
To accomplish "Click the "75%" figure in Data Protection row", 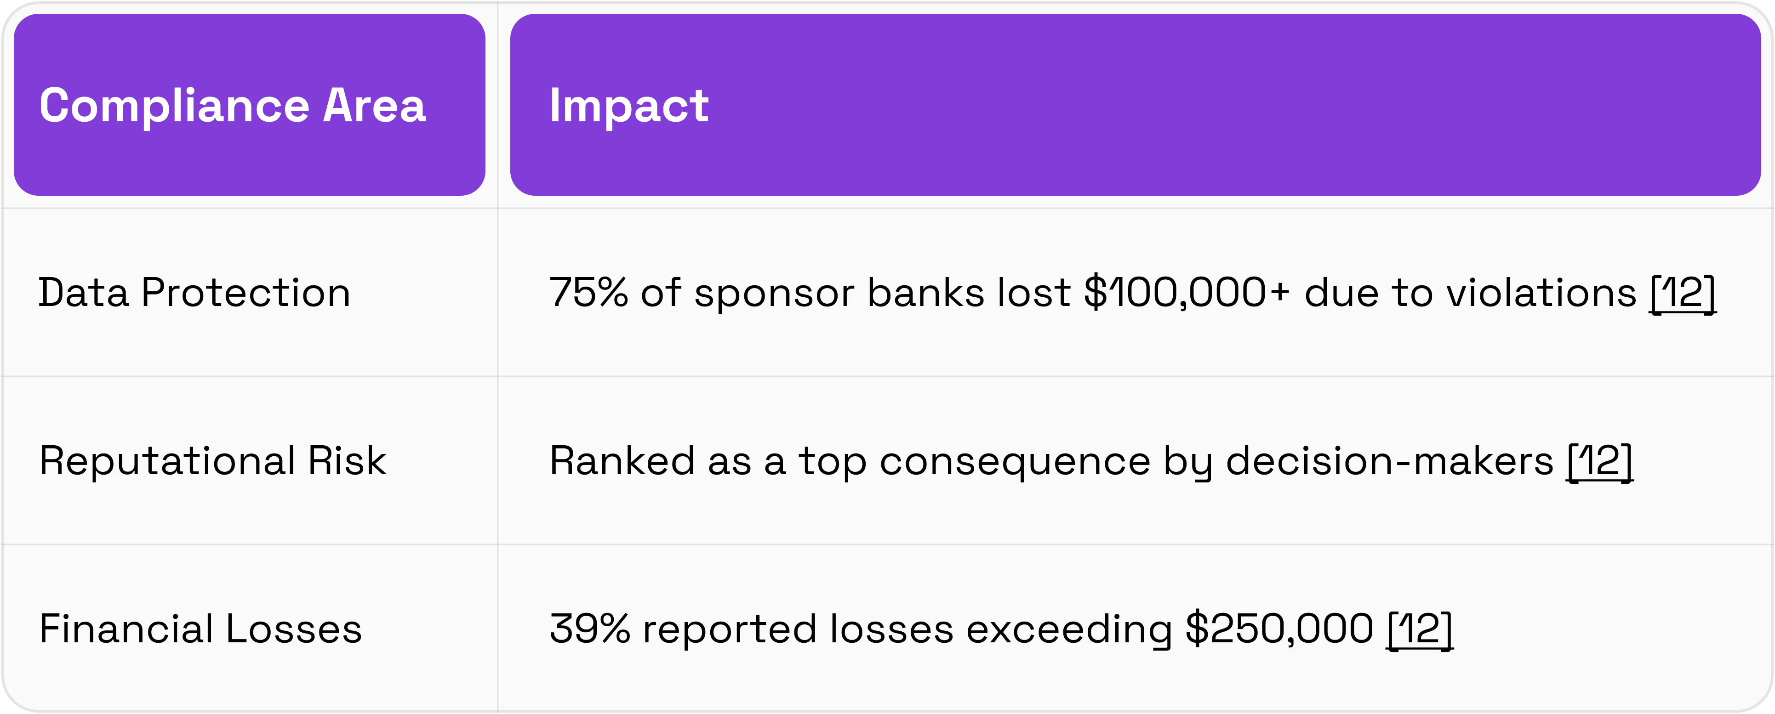I will coord(588,293).
